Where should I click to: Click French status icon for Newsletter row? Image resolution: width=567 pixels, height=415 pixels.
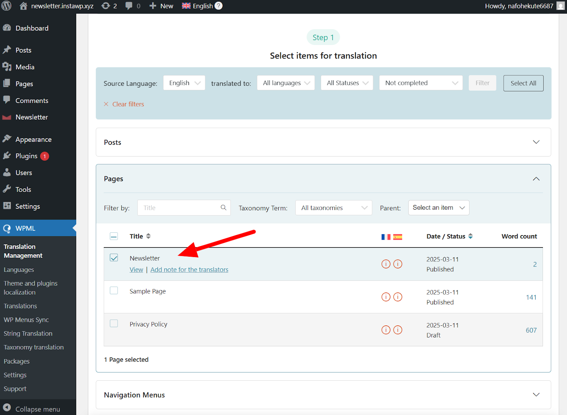coord(386,264)
